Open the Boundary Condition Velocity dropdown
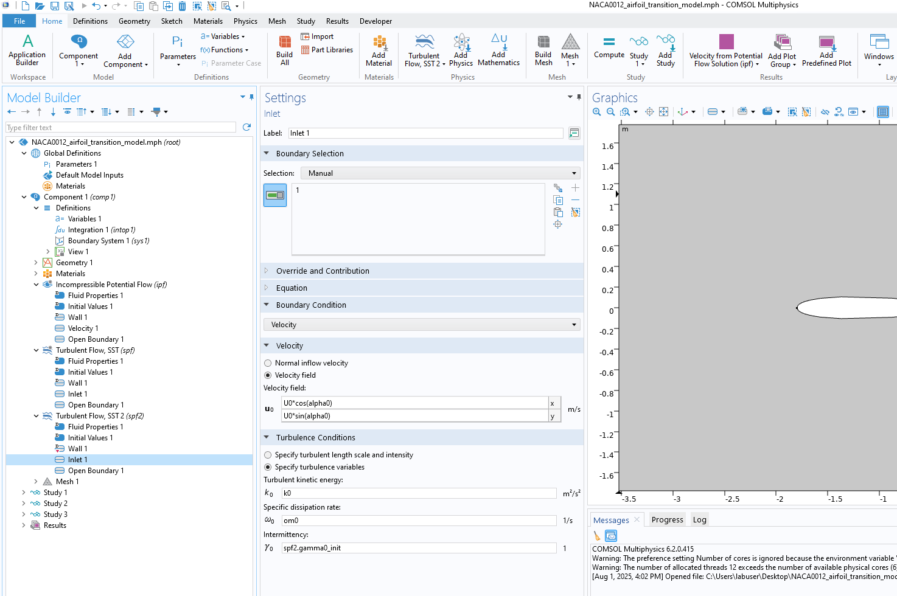 (x=422, y=325)
